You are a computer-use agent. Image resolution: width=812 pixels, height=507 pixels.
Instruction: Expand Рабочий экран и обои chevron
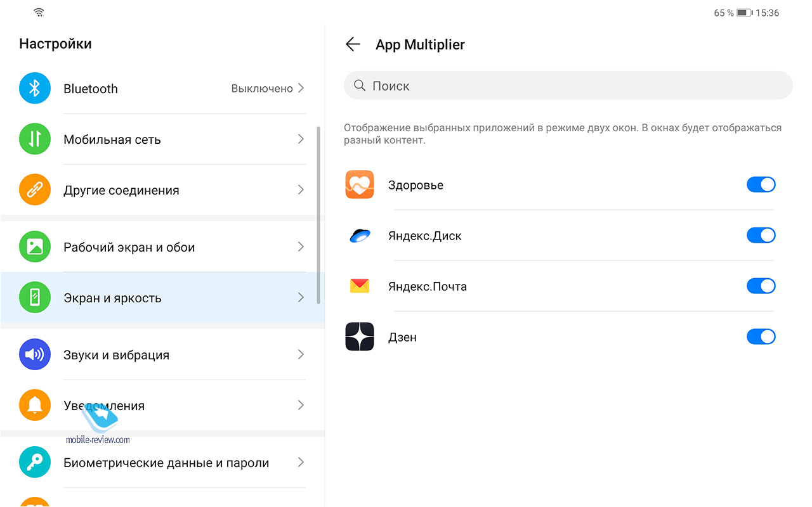[301, 247]
